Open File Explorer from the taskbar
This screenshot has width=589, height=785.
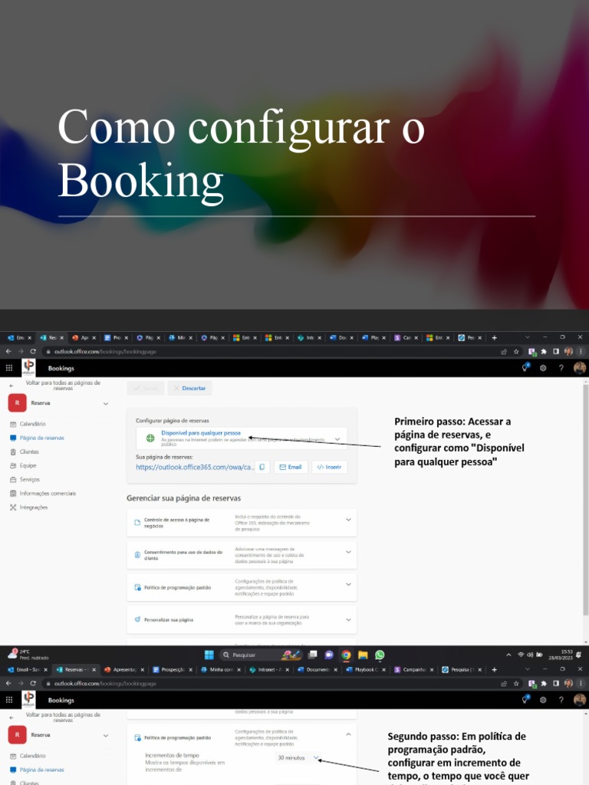coord(363,655)
